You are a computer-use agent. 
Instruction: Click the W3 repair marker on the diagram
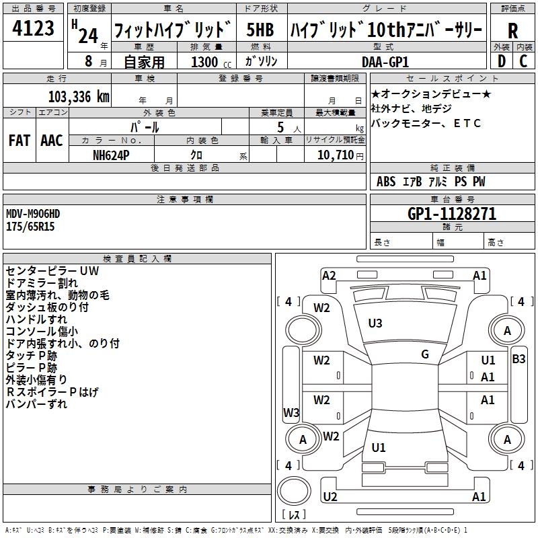[291, 412]
